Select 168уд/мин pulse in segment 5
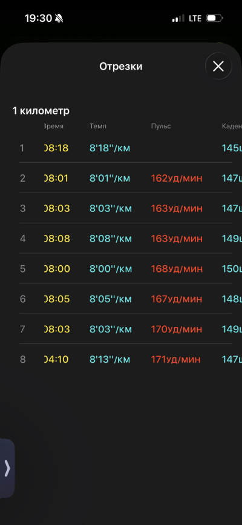 click(177, 269)
